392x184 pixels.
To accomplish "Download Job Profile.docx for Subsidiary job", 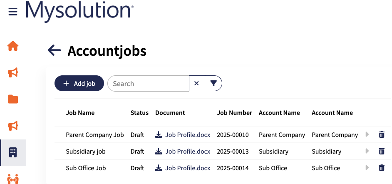I will [x=183, y=152].
